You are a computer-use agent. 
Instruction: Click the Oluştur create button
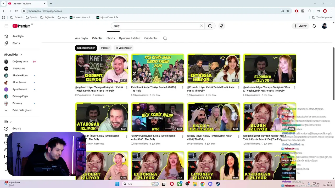[300, 26]
